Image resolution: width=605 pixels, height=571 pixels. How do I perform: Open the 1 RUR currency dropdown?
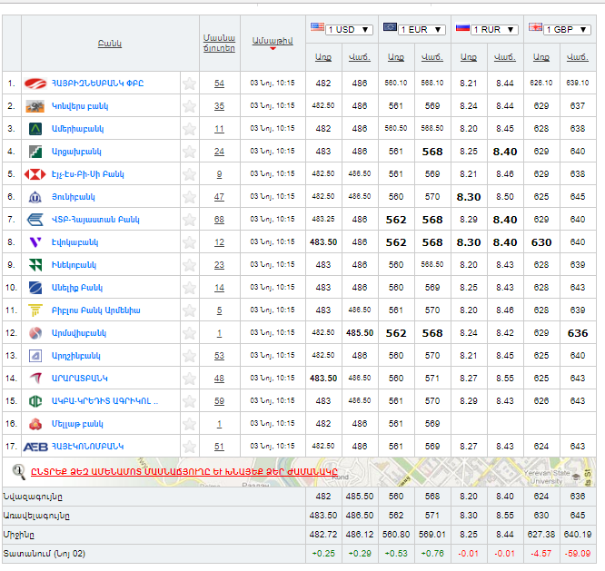tap(494, 30)
